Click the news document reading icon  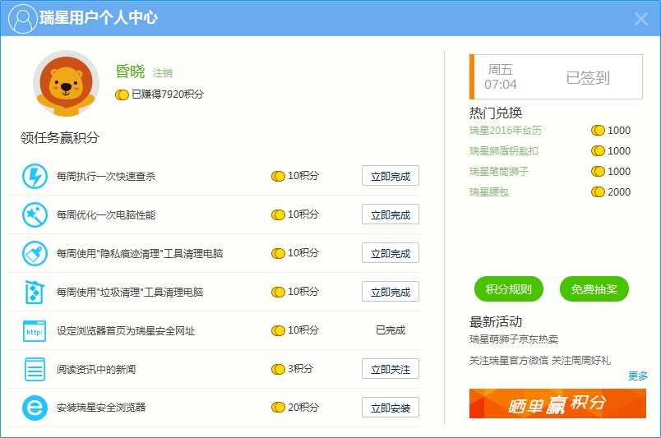(x=35, y=369)
